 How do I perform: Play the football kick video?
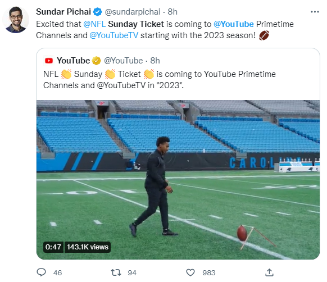178,180
